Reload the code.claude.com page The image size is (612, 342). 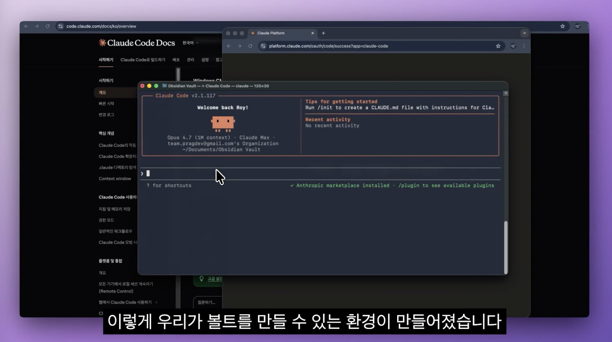point(48,27)
